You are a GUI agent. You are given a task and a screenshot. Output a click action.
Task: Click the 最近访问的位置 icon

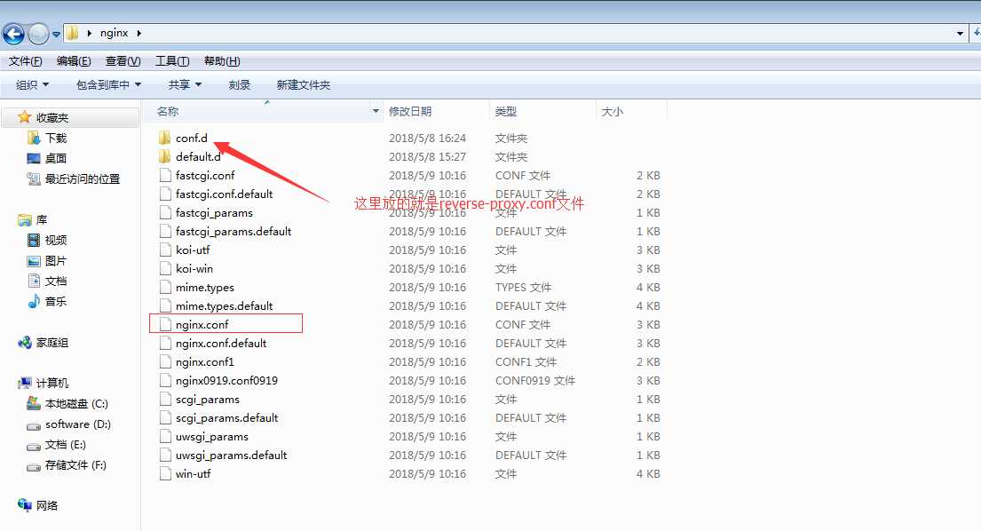click(34, 178)
